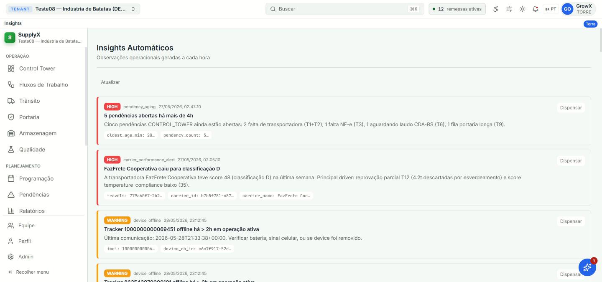Viewport: 602px width, 282px height.
Task: Open the notifications bell
Action: point(535,9)
